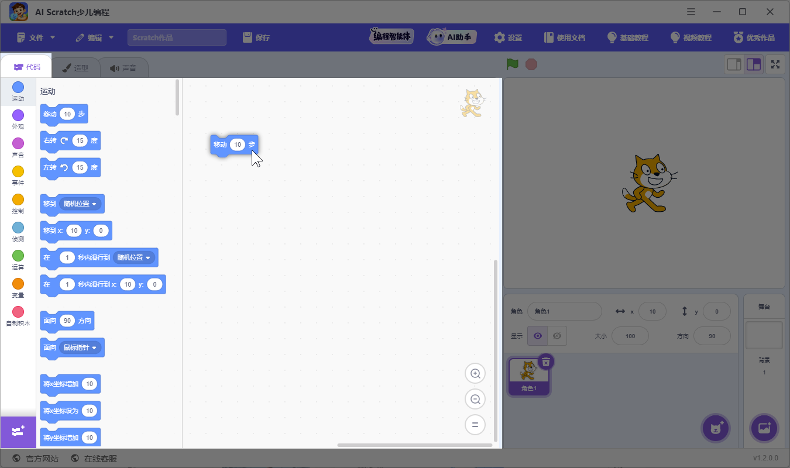Image resolution: width=790 pixels, height=468 pixels.
Task: Select the 自制积木 my blocks category
Action: pyautogui.click(x=18, y=316)
